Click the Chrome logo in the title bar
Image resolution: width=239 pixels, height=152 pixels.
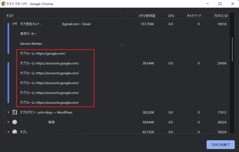click(4, 4)
